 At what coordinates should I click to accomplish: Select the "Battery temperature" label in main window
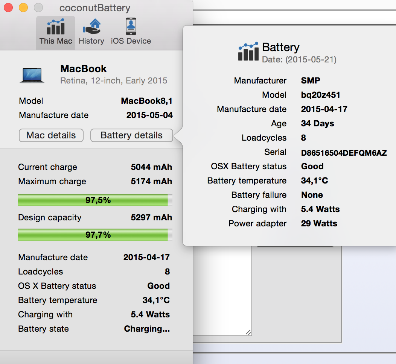pos(58,300)
